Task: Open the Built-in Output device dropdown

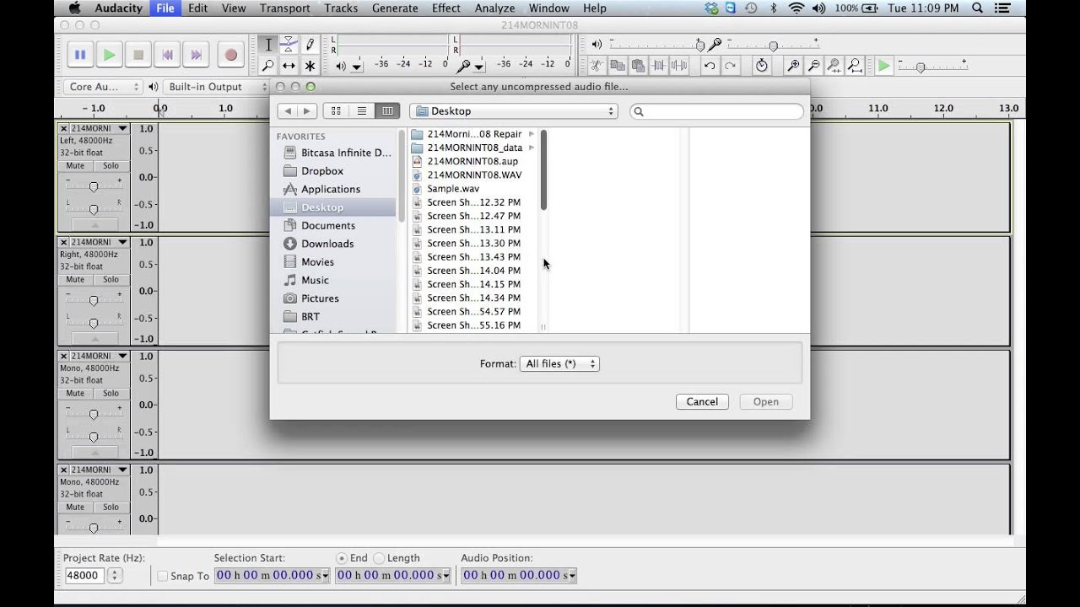Action: click(215, 87)
